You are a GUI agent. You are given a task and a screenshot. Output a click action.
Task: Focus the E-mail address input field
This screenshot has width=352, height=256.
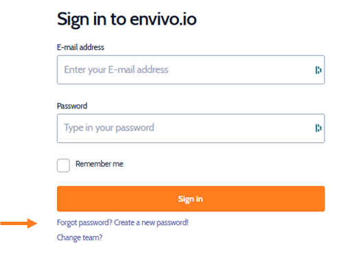191,70
